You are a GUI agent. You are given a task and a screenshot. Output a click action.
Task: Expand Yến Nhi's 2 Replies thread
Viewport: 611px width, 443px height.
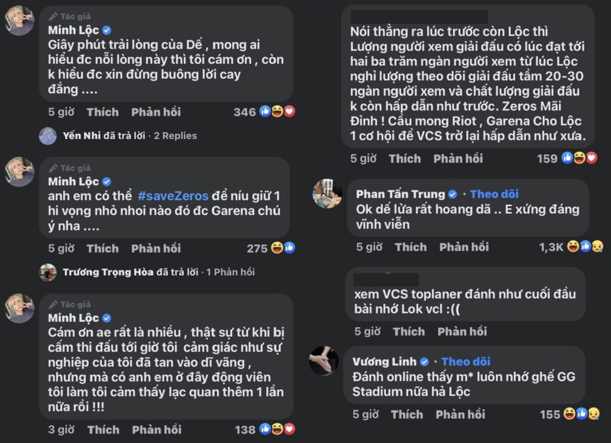[x=175, y=136]
